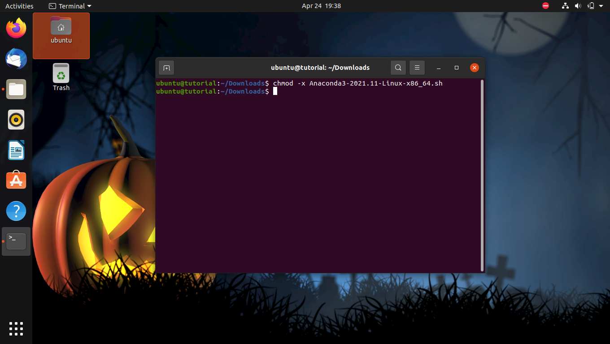Select the Terminal in the dock

tap(16, 241)
